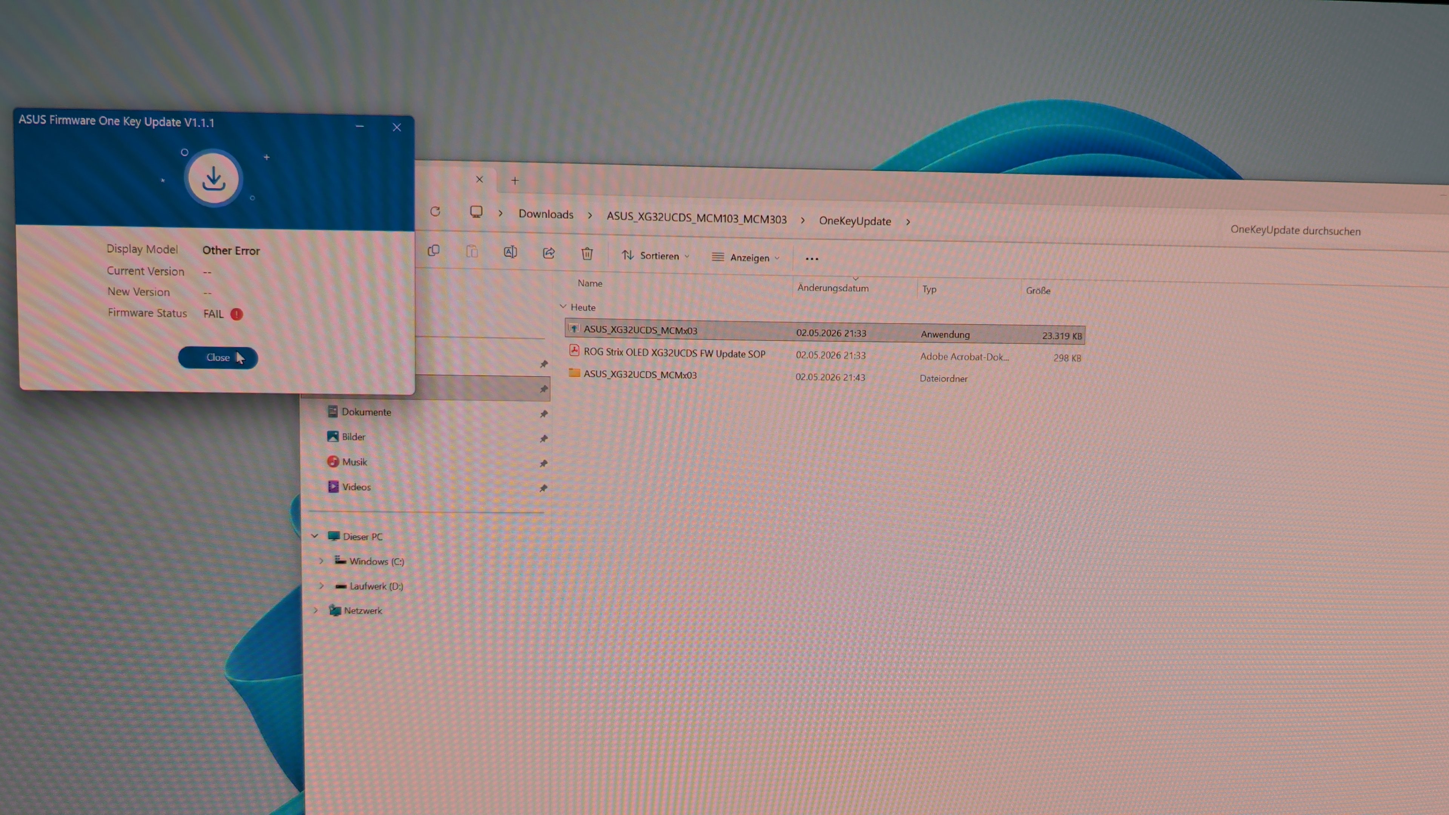Click the Share icon in Explorer toolbar
Screen dimensions: 1449x815
[548, 253]
